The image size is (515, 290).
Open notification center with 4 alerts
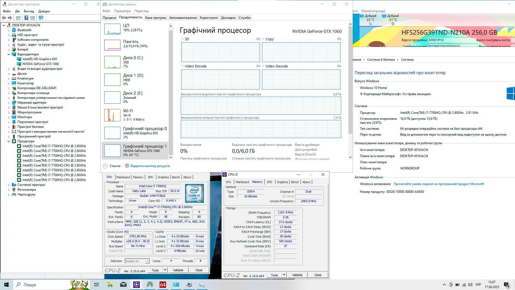506,285
